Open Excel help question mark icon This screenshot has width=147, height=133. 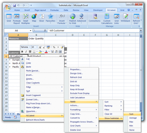128,10
